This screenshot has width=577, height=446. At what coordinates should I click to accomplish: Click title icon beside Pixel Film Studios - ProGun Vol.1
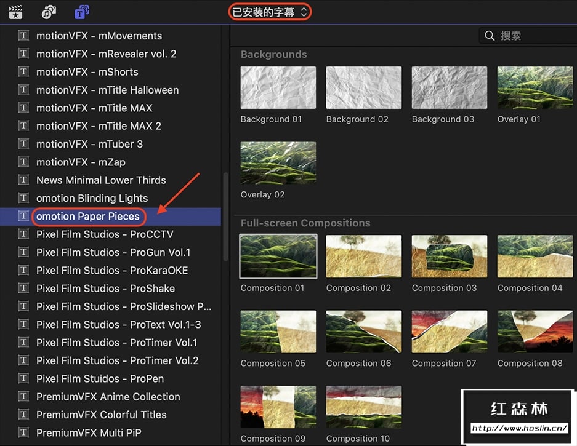click(x=23, y=252)
